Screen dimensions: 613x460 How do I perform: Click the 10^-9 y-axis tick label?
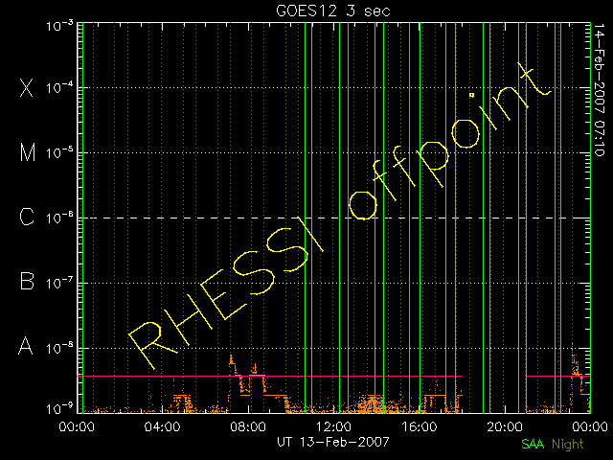point(59,409)
